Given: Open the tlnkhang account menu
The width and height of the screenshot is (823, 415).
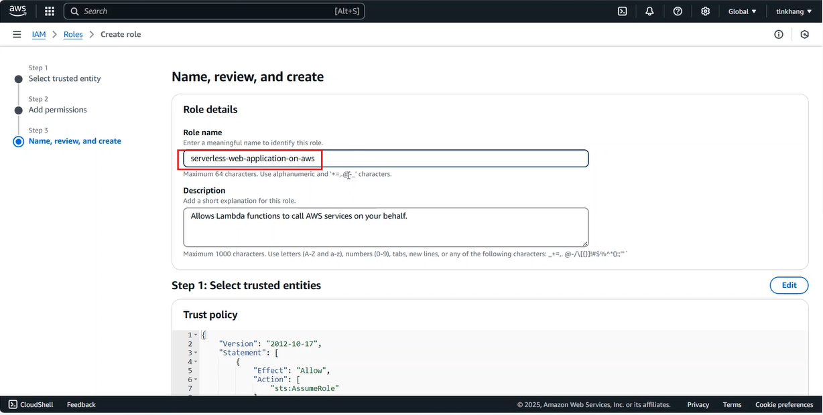Looking at the screenshot, I should pos(794,11).
